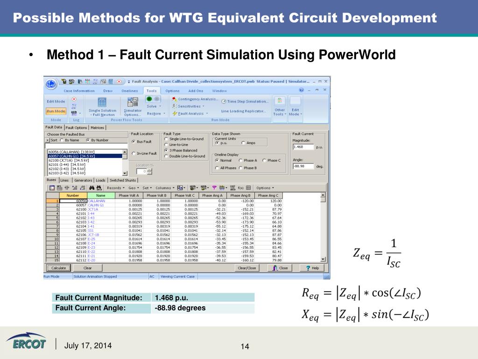Select By Number sort radio button
The width and height of the screenshot is (478, 359).
[x=88, y=140]
